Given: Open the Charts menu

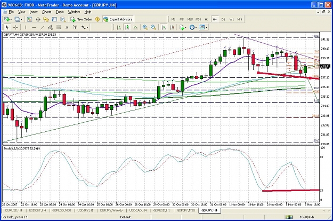Looking at the screenshot, I should 47,12.
